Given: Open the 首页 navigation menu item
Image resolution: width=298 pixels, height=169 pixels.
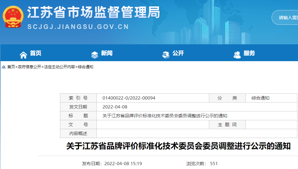Looking at the screenshot, I should click(x=36, y=53).
